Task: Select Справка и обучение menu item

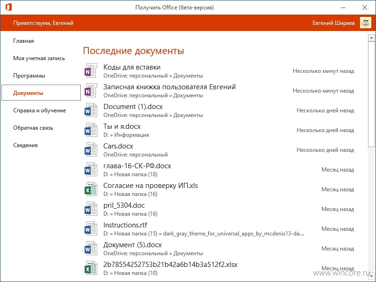Action: coord(39,110)
